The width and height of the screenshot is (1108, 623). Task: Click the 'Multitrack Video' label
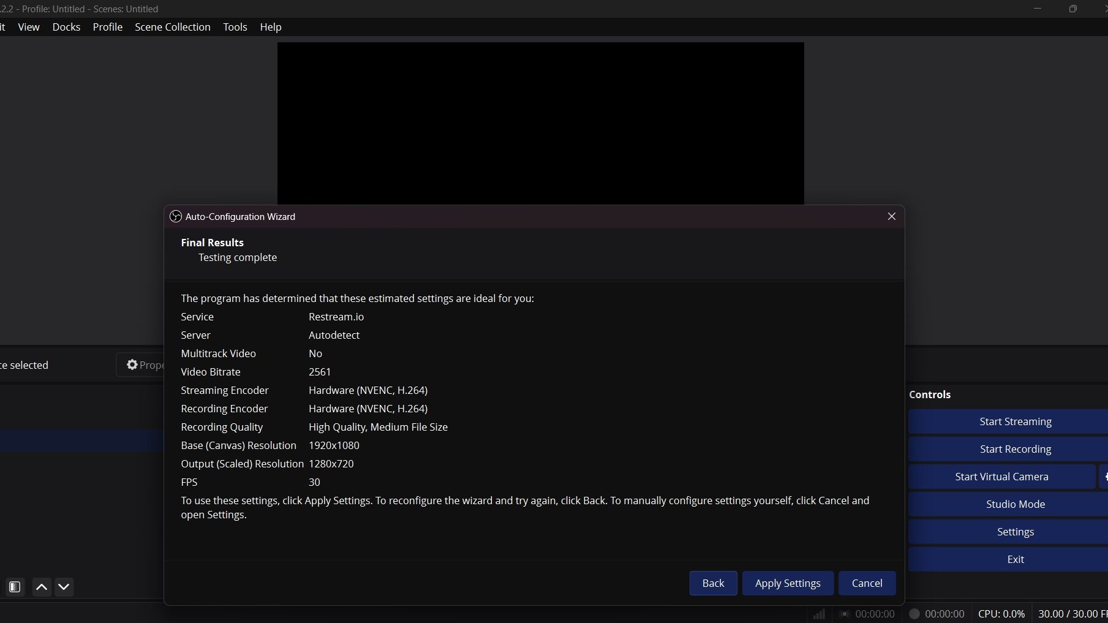[218, 353]
